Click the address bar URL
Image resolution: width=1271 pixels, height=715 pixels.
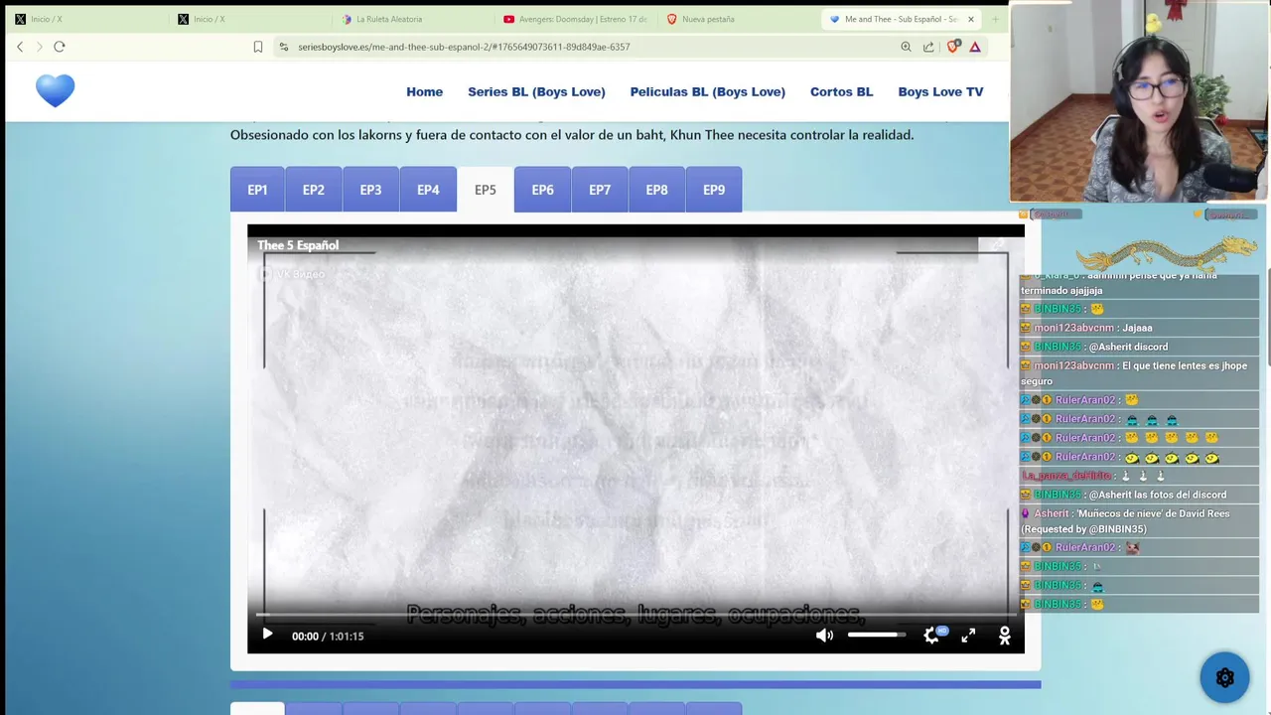pos(464,47)
